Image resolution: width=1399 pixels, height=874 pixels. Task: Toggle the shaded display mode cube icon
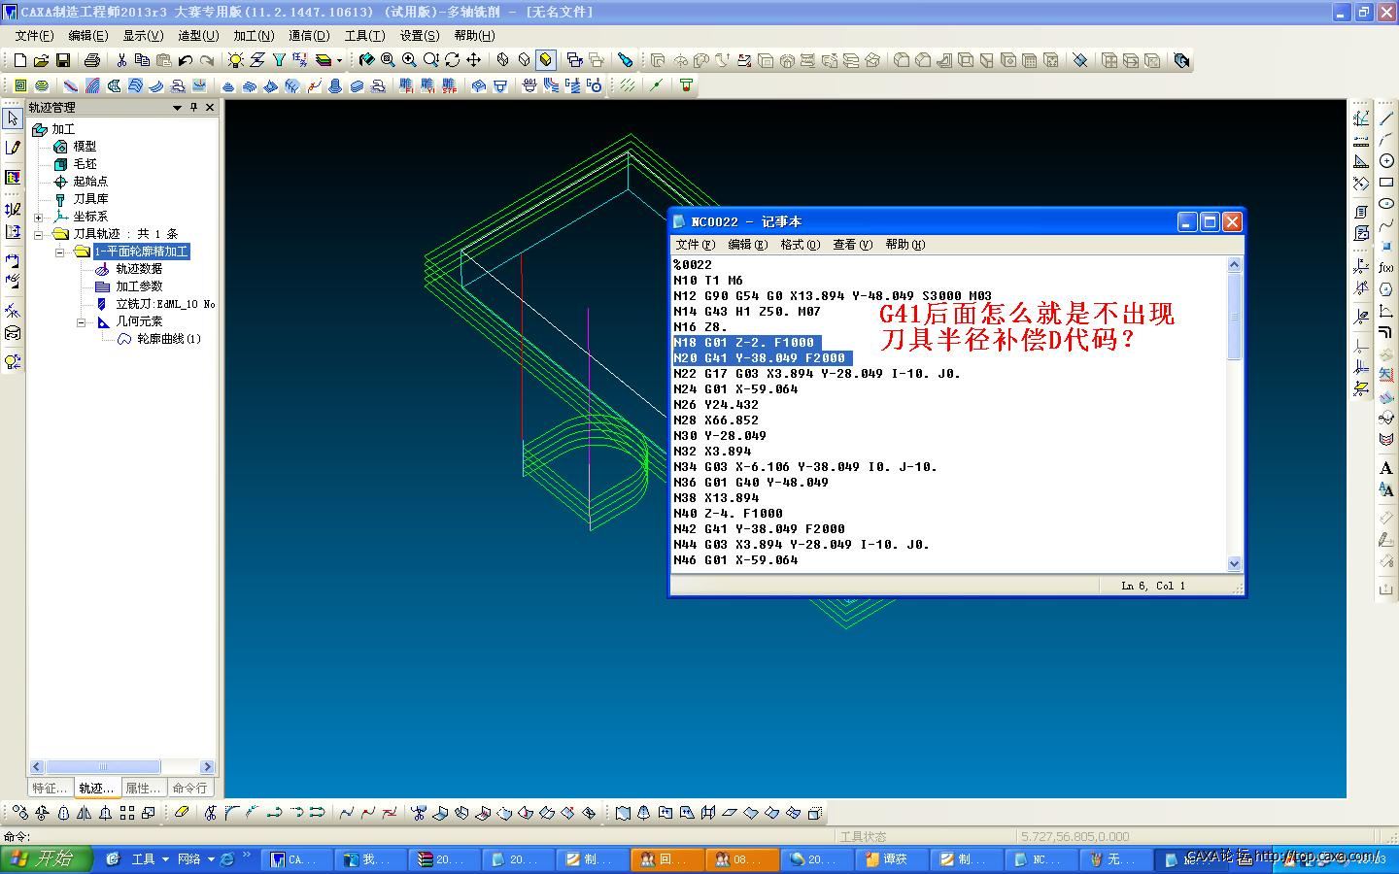pos(546,60)
